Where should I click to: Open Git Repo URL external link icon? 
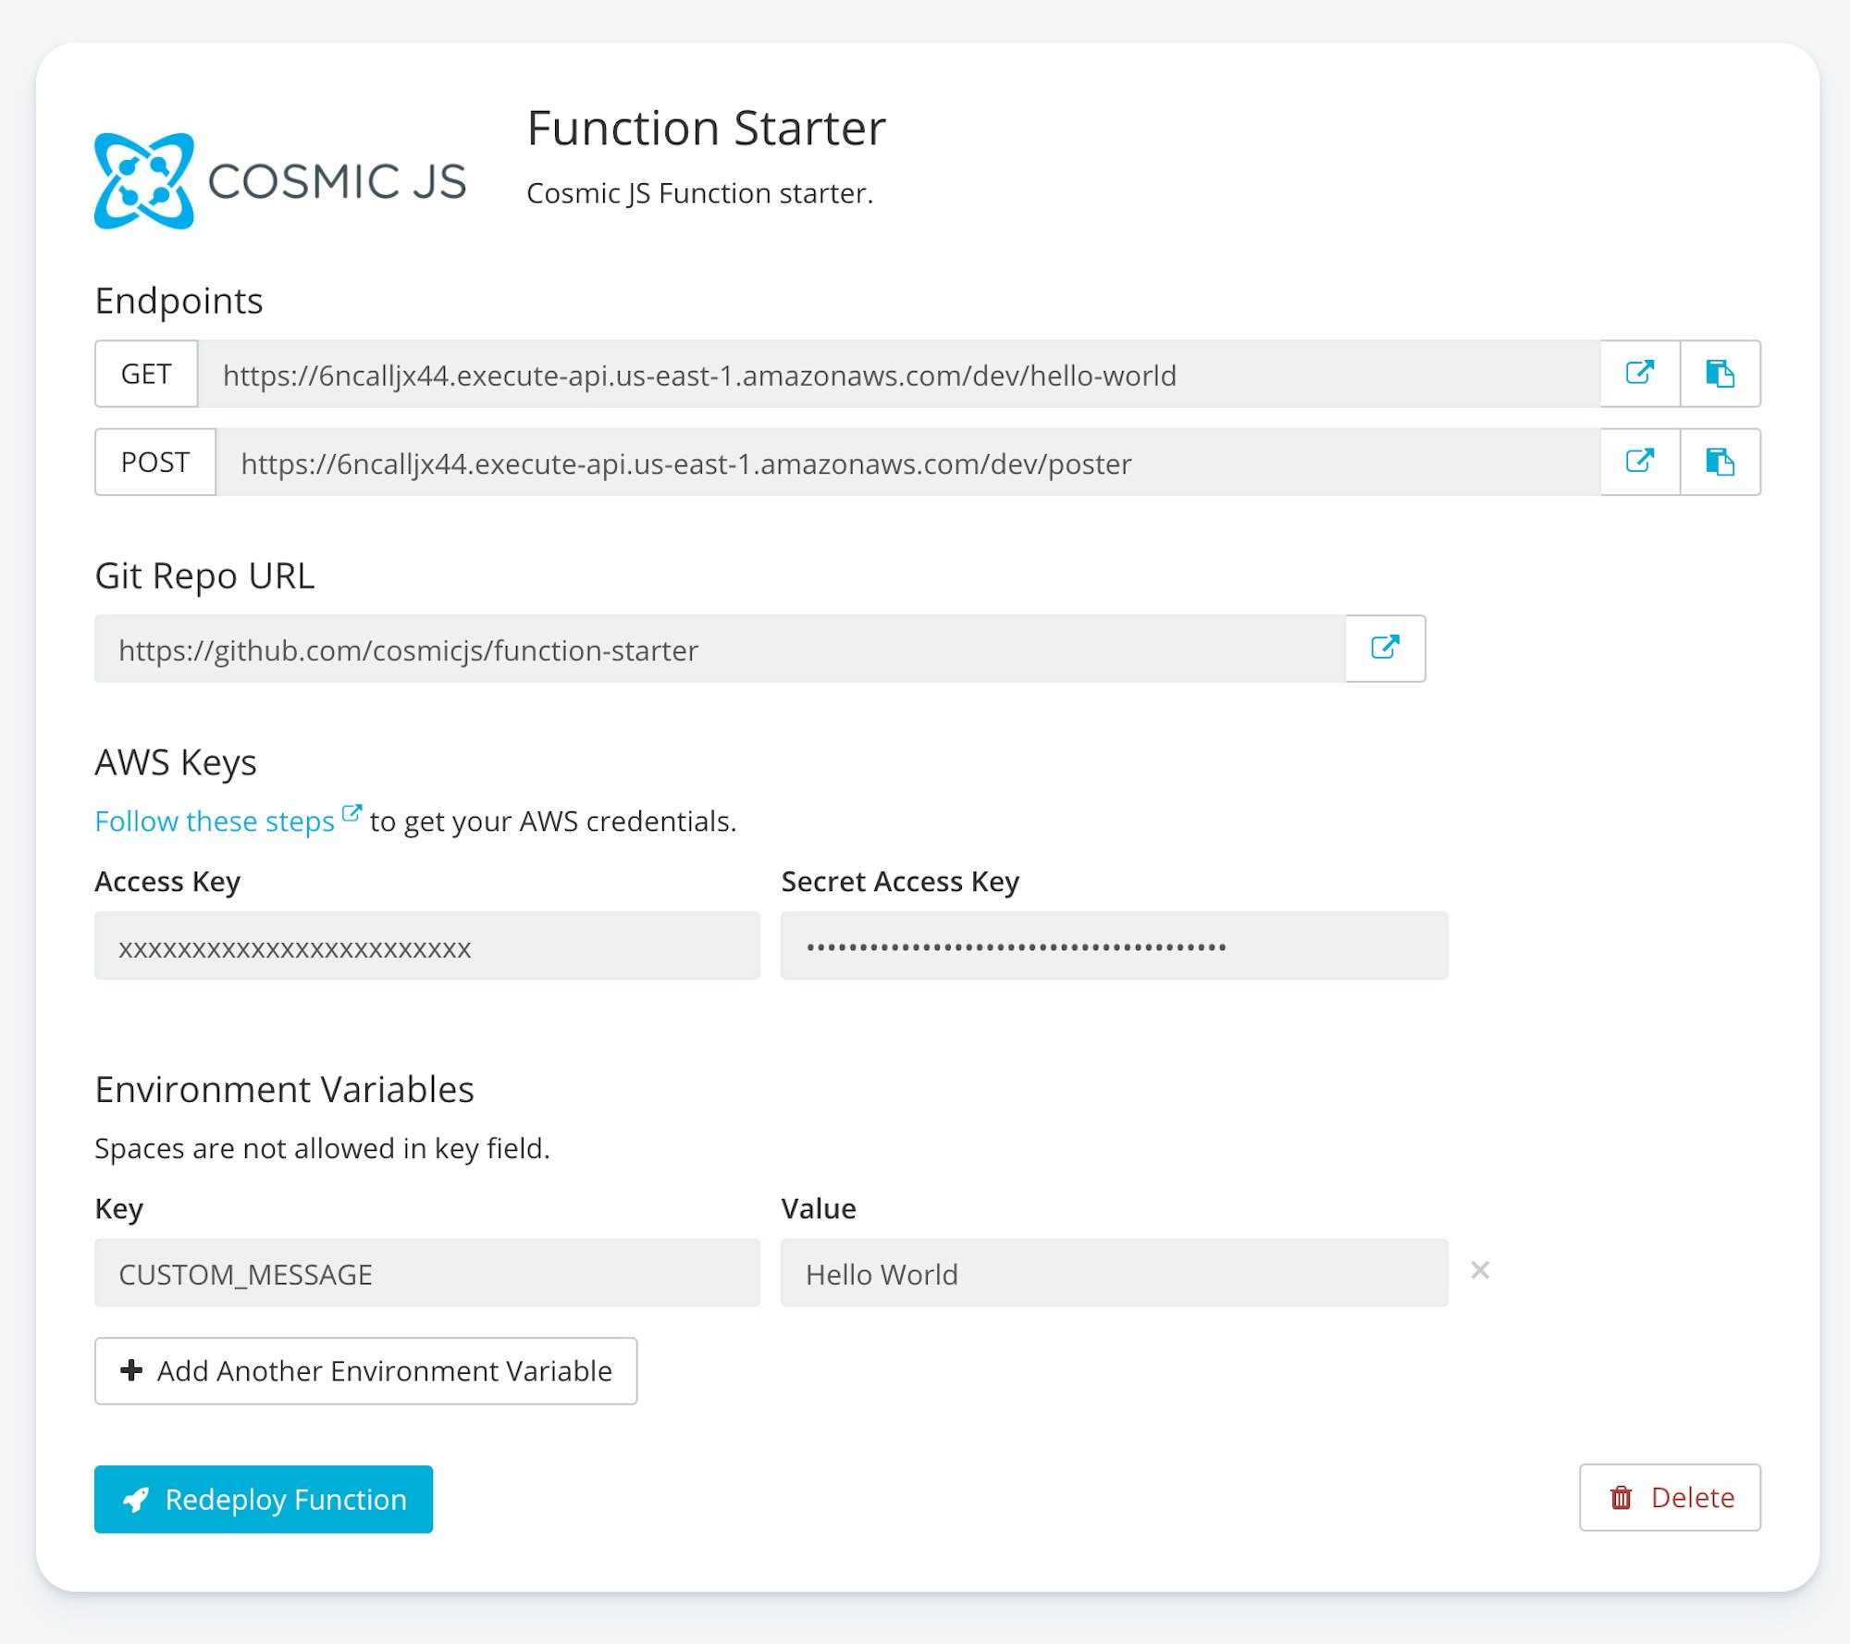click(1385, 649)
